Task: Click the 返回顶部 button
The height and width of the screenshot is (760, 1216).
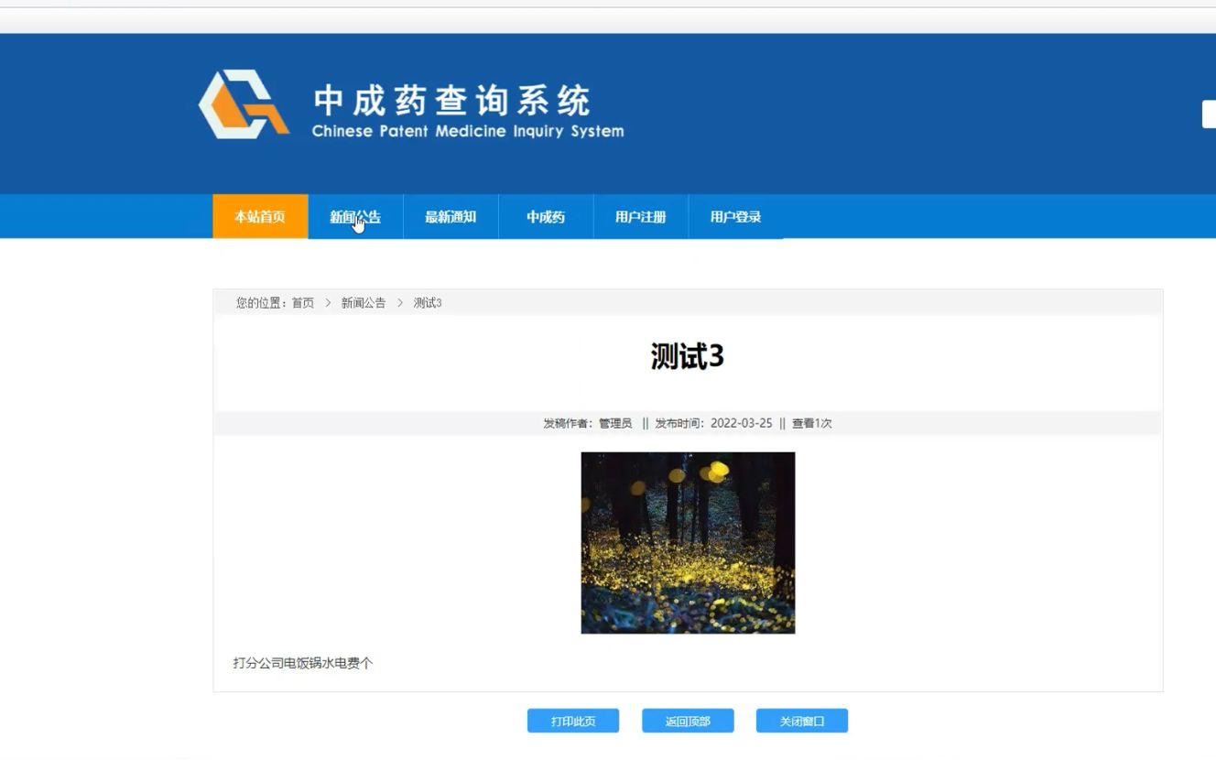Action: pos(688,721)
